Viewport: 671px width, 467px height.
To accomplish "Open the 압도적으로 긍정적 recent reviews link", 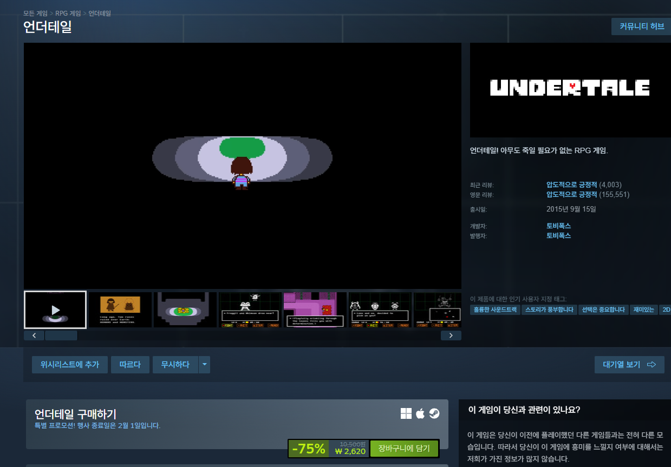I will tap(573, 185).
